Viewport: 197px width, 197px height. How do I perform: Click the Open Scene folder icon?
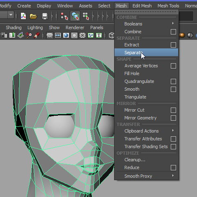(33, 16)
